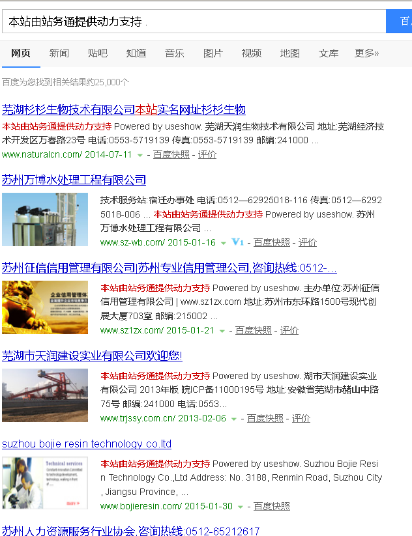Open 百度快照 for sz1zx.com result
Screen dimensions: 412x536
[x=253, y=331]
